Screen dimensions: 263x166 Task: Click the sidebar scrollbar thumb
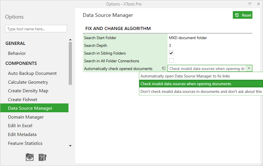click(x=70, y=63)
